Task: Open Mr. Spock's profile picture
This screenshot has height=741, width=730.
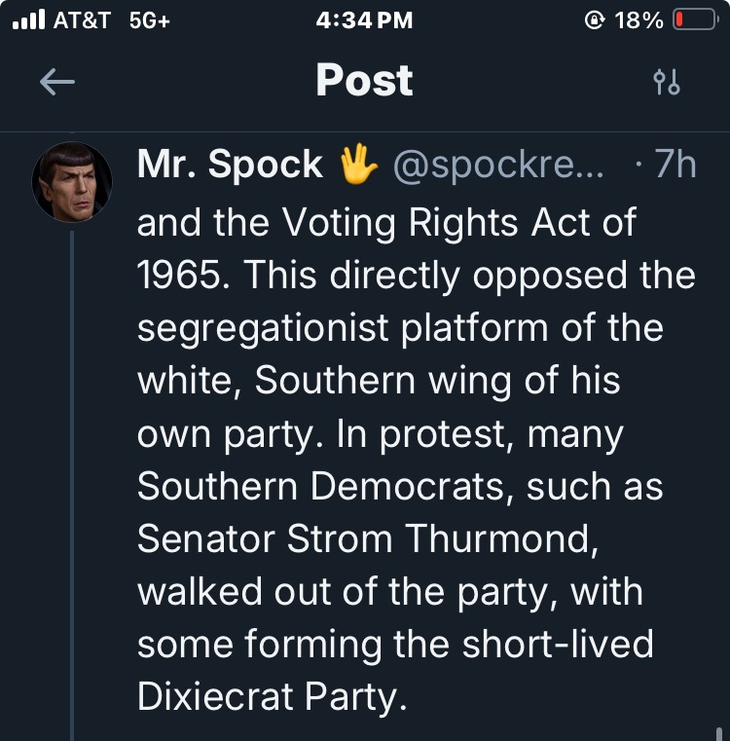Action: [x=72, y=182]
